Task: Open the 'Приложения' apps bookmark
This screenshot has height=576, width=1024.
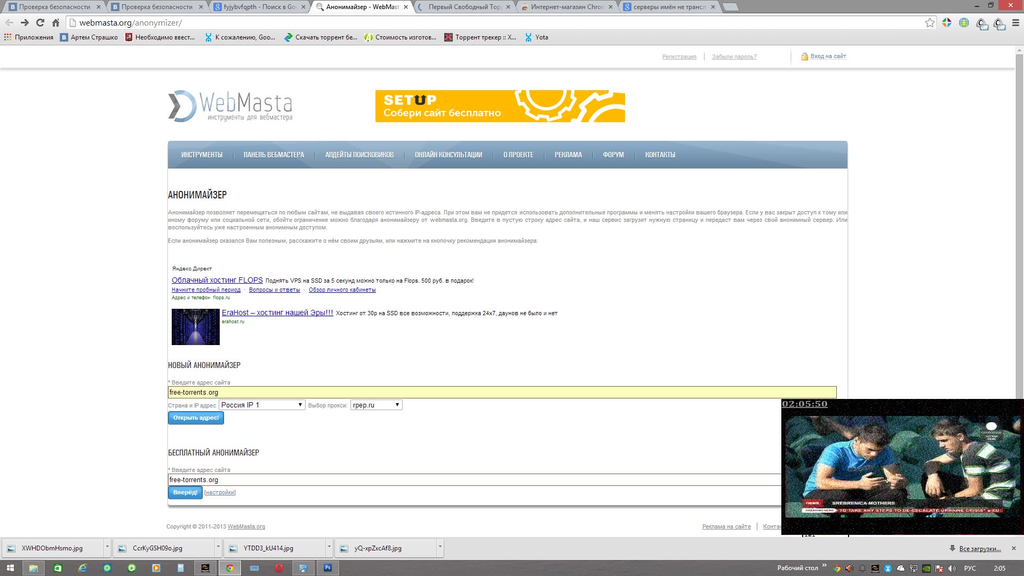Action: [x=29, y=37]
